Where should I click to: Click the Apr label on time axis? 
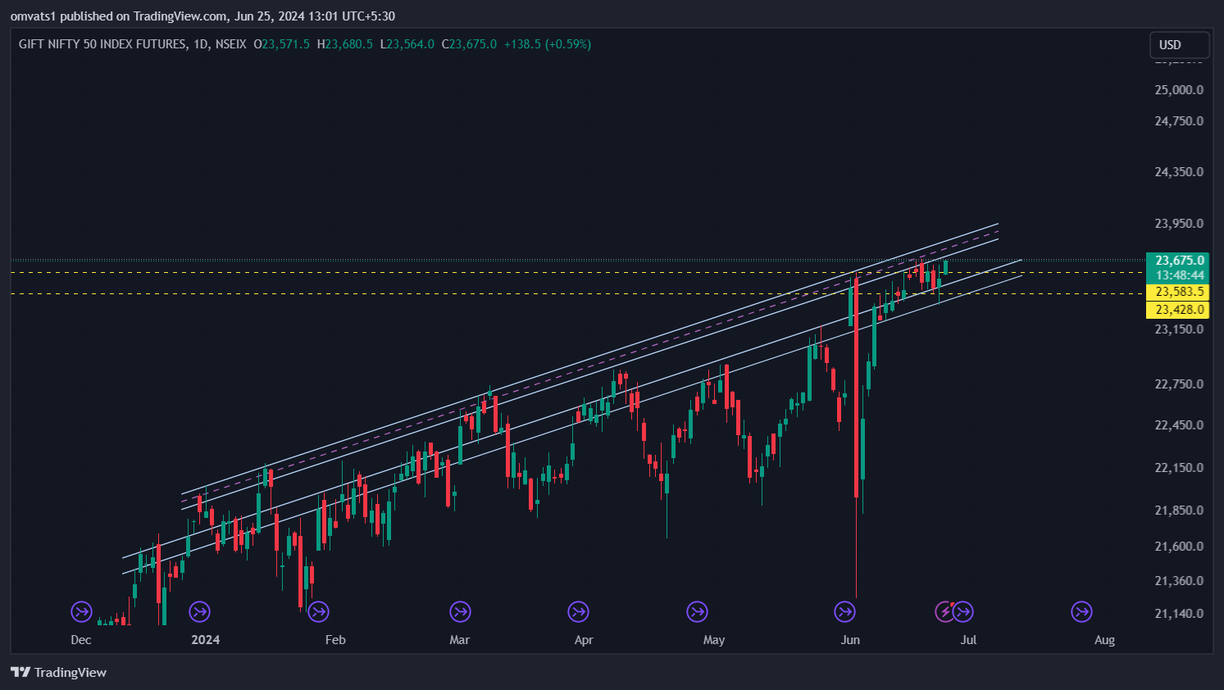584,640
